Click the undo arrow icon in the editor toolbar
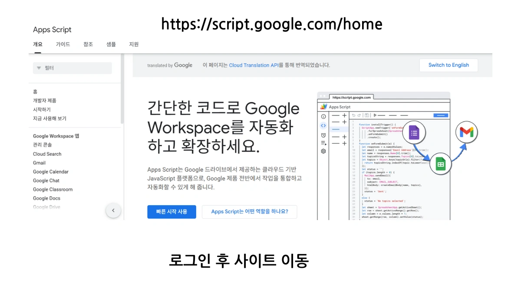This screenshot has width=521, height=293. click(354, 115)
